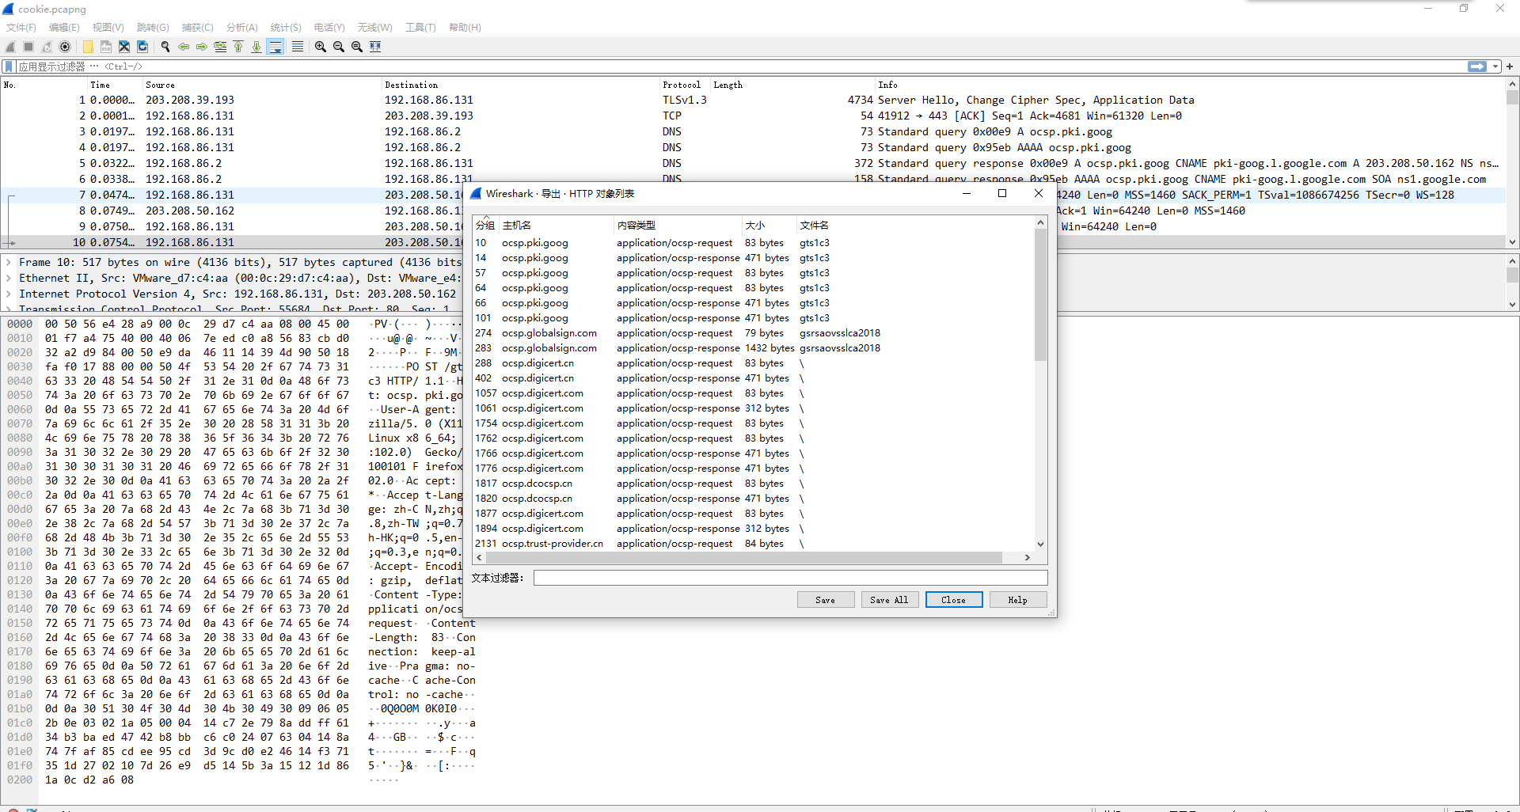The width and height of the screenshot is (1520, 812).
Task: Click the 文本过滤器 text filter input
Action: [790, 578]
